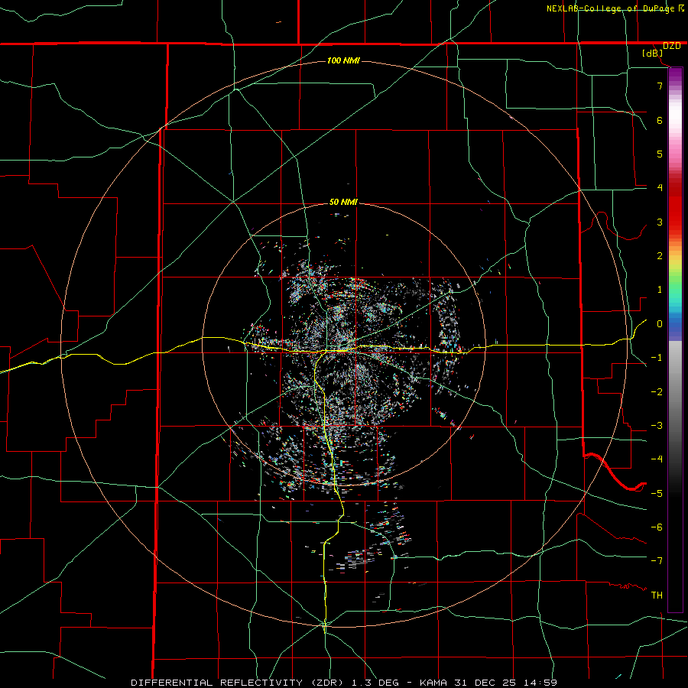This screenshot has width=688, height=688.
Task: Click the 1 value on color scale
Action: 660,290
